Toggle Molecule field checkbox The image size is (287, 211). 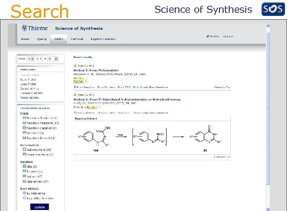[x=24, y=133]
